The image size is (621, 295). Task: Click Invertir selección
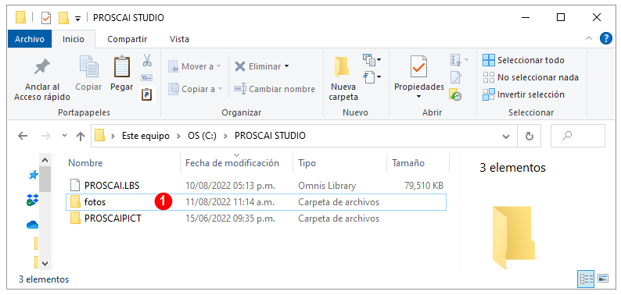pos(523,94)
